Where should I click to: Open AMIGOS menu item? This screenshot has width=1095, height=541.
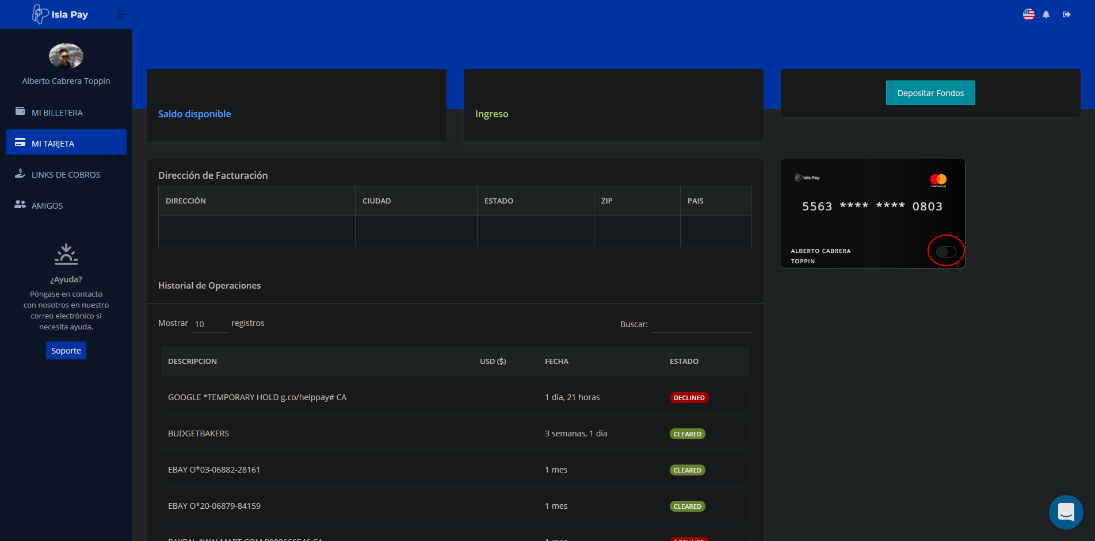(66, 205)
